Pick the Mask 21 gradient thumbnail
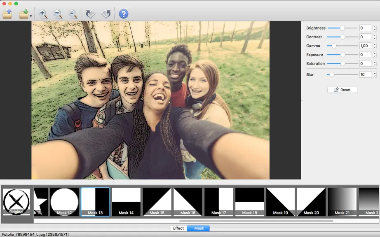380x237 pixels. [342, 202]
